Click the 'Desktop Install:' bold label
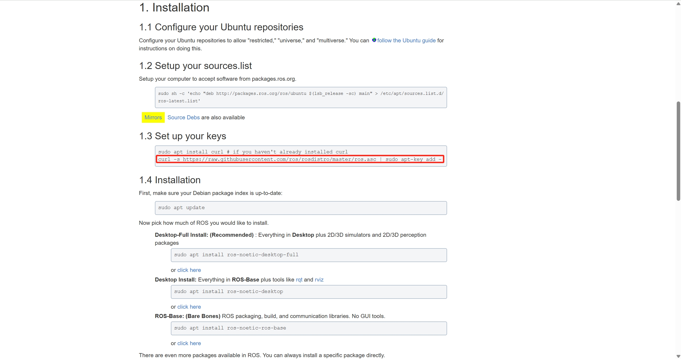The image size is (681, 359). (x=176, y=280)
